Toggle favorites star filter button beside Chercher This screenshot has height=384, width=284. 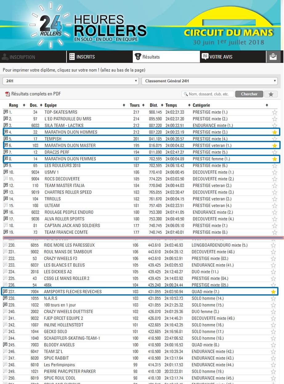coord(271,94)
